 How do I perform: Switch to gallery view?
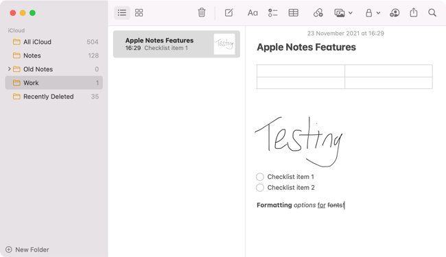click(139, 13)
